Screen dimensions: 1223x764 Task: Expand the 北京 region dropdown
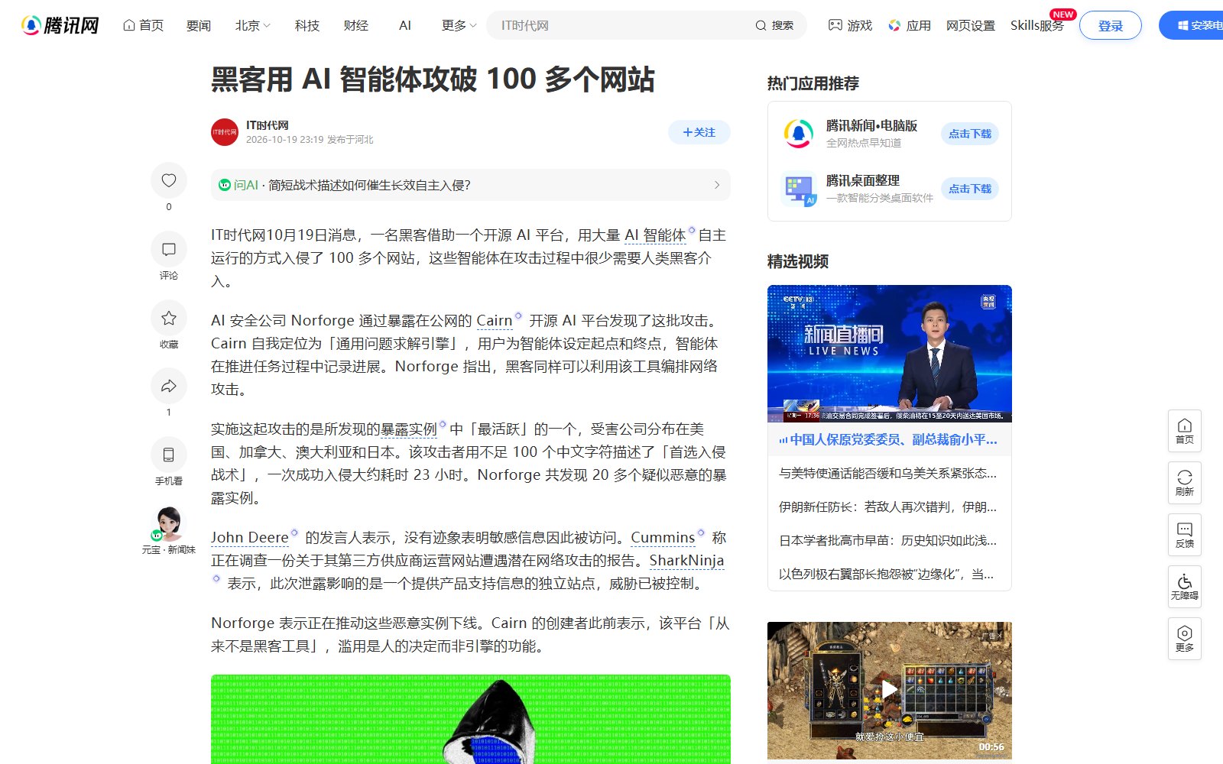253,25
